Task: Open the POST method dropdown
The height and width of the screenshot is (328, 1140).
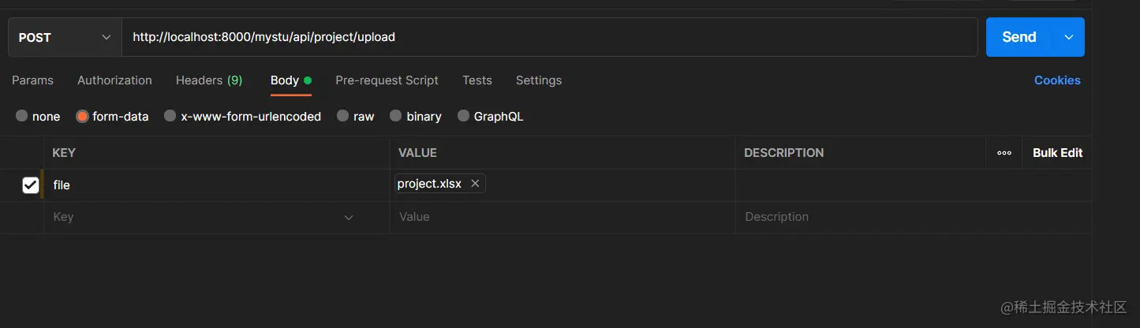Action: (x=65, y=37)
